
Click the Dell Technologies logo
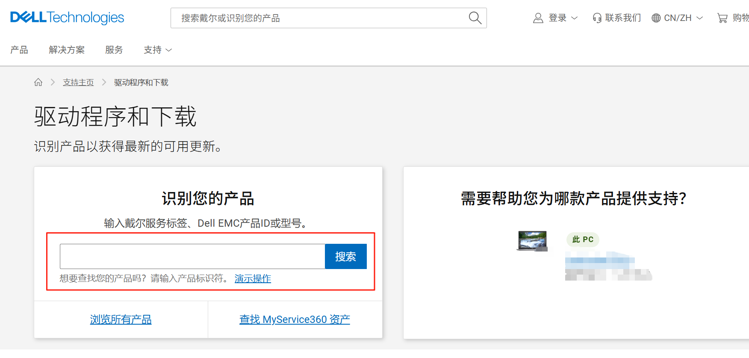pyautogui.click(x=67, y=18)
